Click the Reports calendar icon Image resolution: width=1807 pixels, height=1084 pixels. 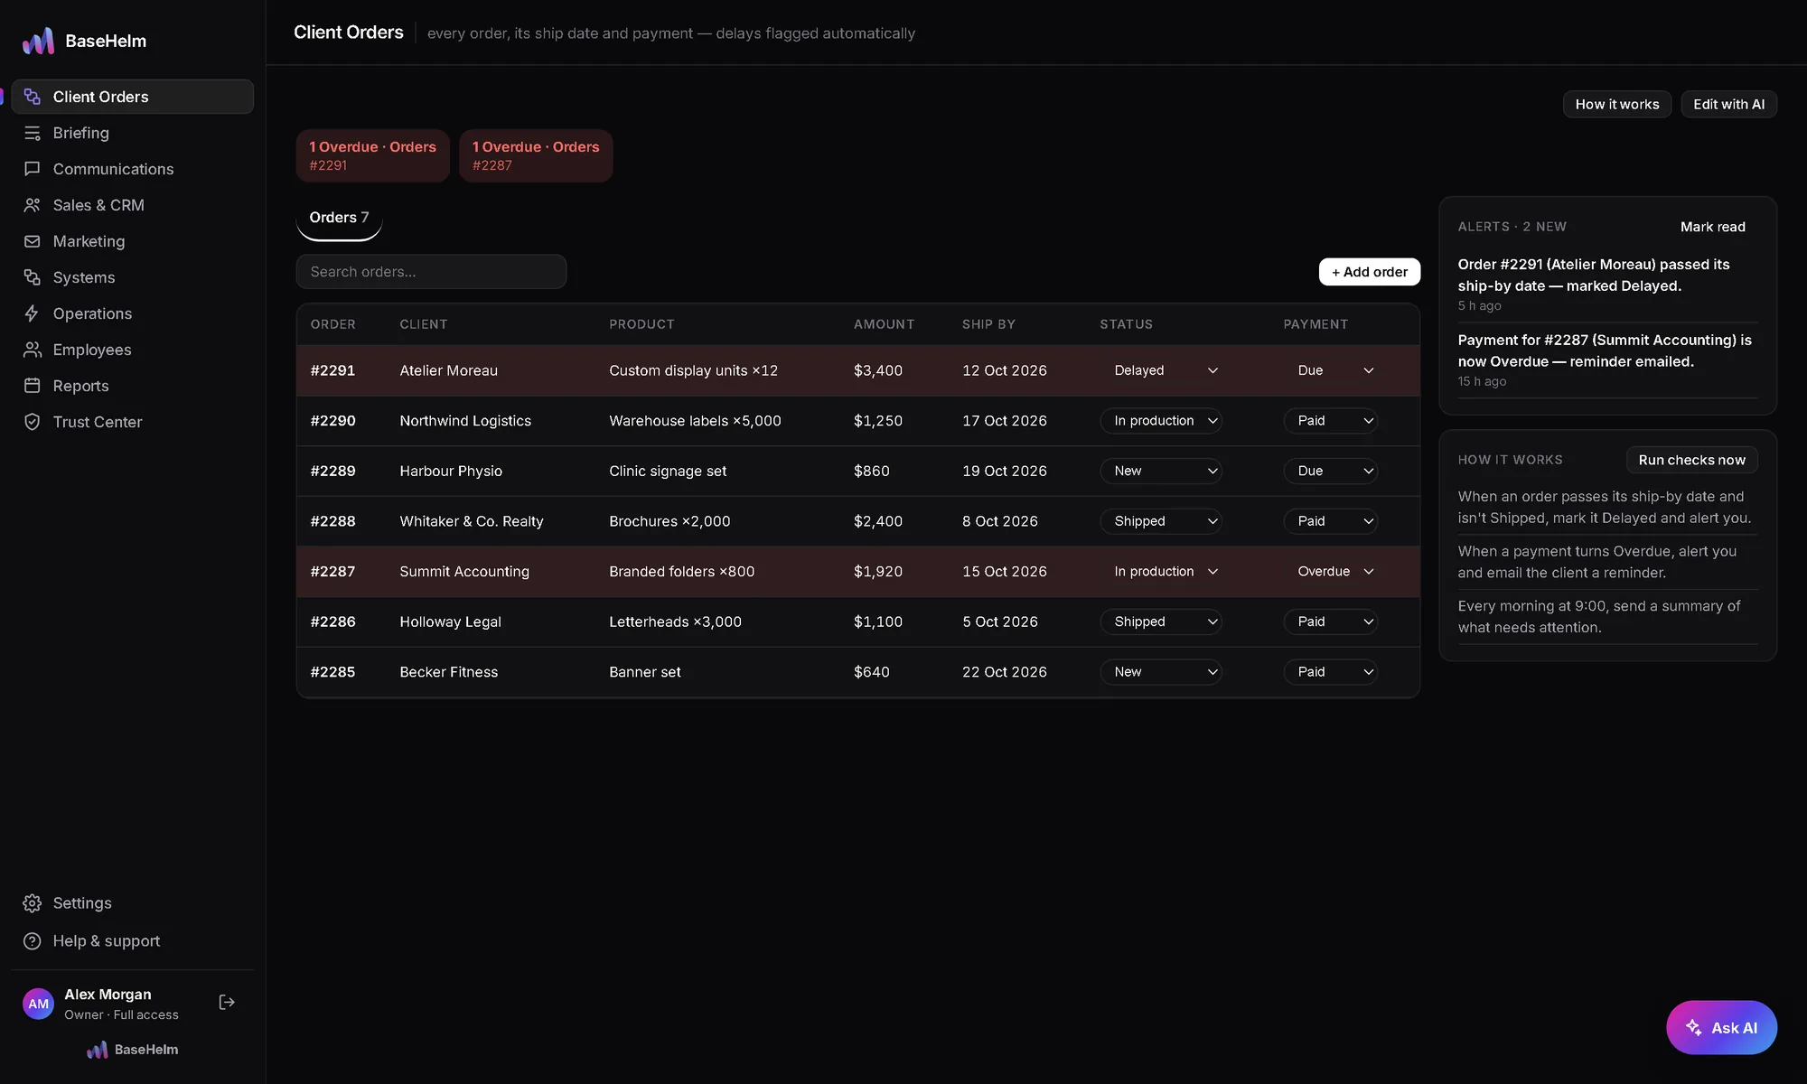pyautogui.click(x=33, y=386)
